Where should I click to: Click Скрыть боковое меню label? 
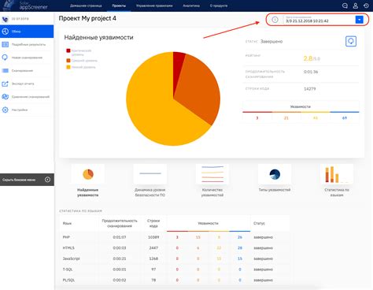coord(19,180)
